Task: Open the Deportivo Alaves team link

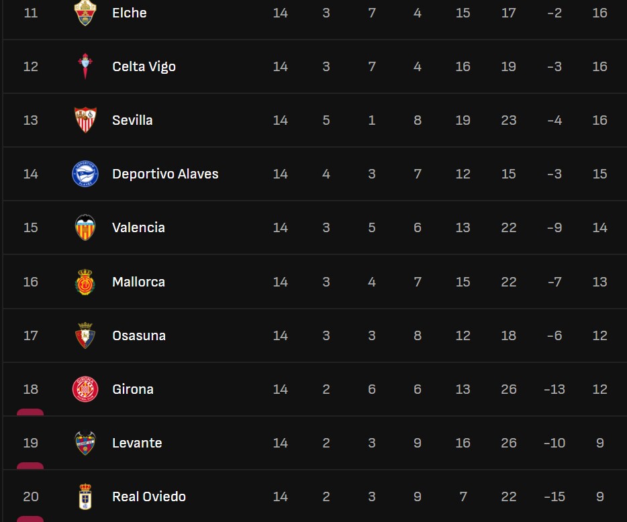Action: coord(165,174)
